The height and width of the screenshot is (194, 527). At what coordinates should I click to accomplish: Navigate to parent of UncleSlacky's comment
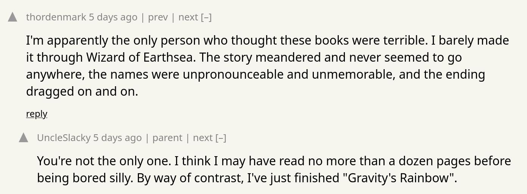[x=167, y=138]
